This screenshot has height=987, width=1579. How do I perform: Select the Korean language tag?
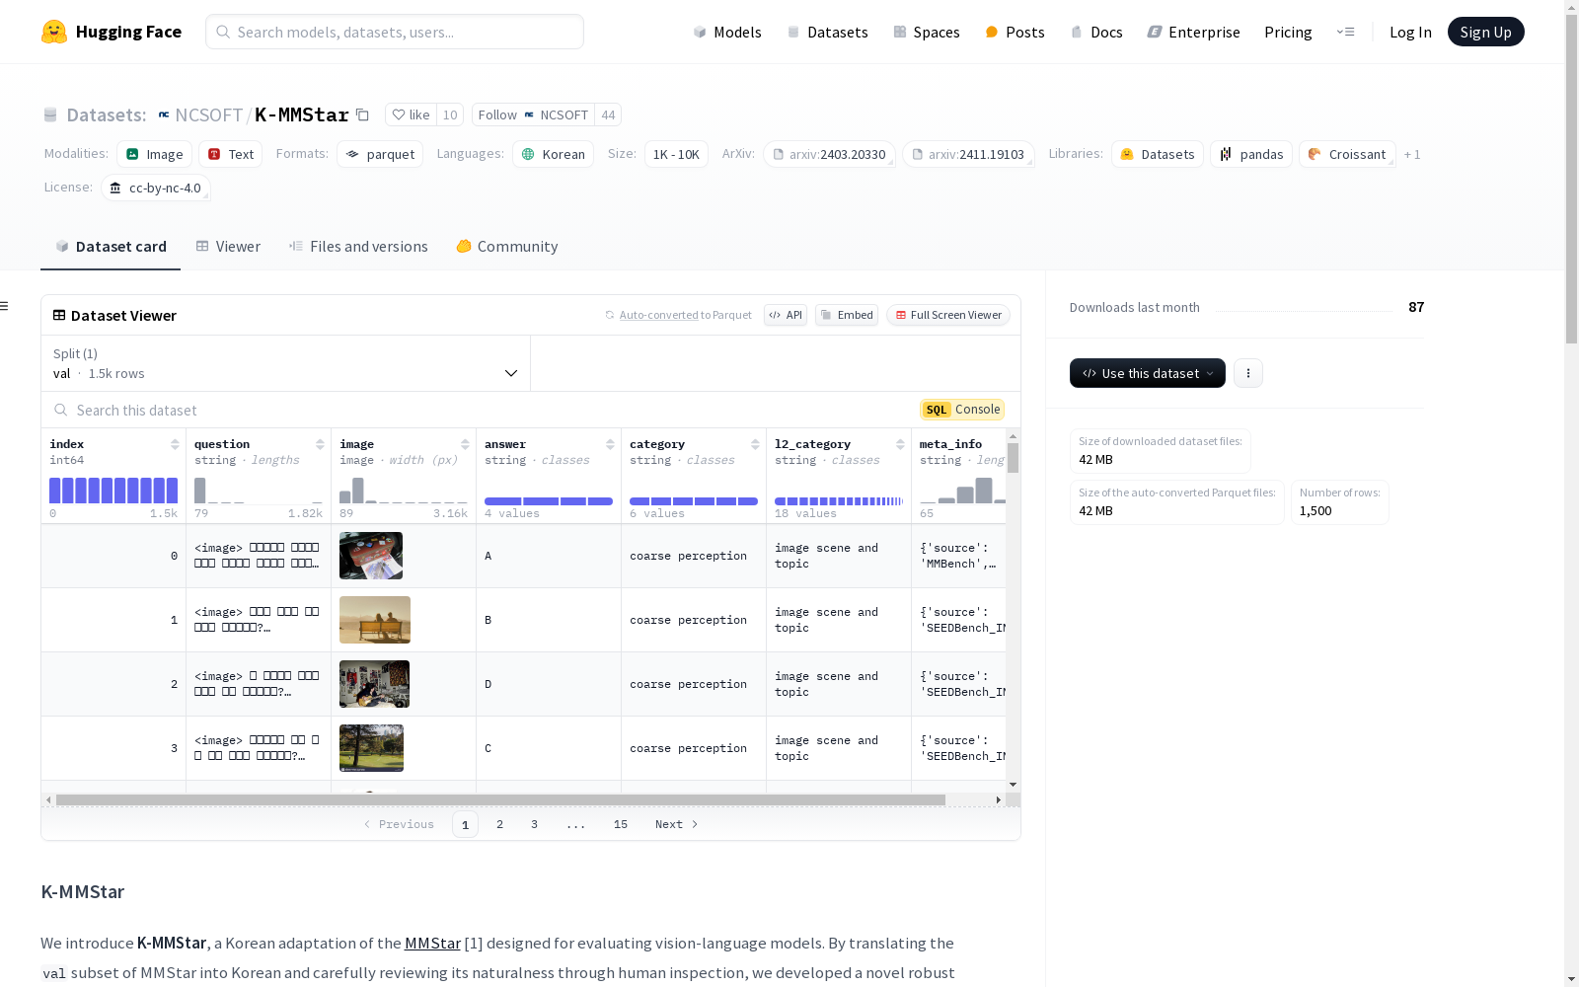(553, 154)
